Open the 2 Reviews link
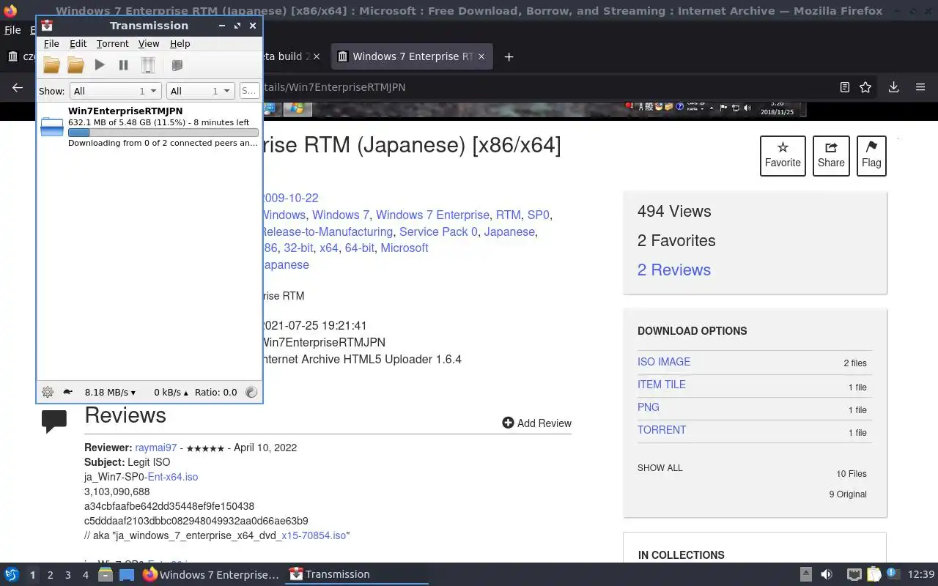Image resolution: width=938 pixels, height=586 pixels. tap(674, 270)
